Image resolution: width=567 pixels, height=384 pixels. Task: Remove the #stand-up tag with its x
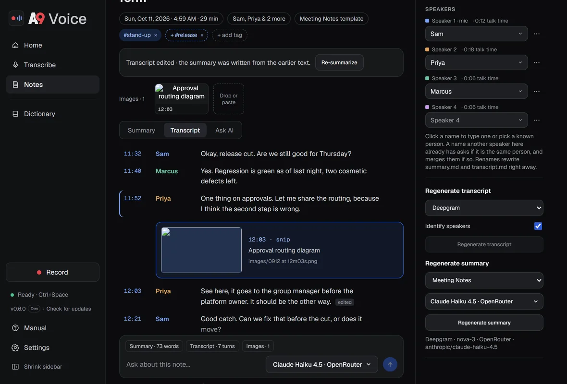[156, 35]
